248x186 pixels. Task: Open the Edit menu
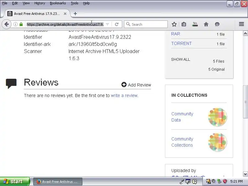click(15, 3)
